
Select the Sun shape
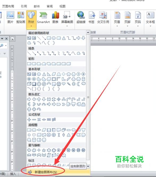(x=74, y=84)
